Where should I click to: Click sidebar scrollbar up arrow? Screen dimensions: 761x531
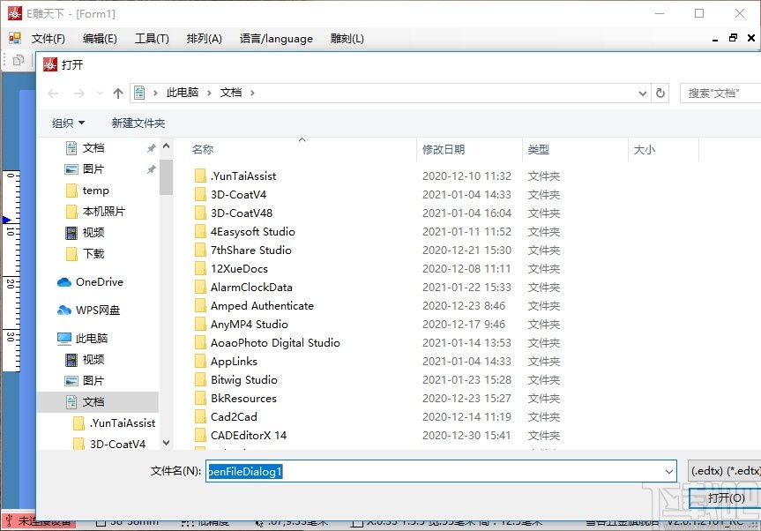(x=167, y=146)
